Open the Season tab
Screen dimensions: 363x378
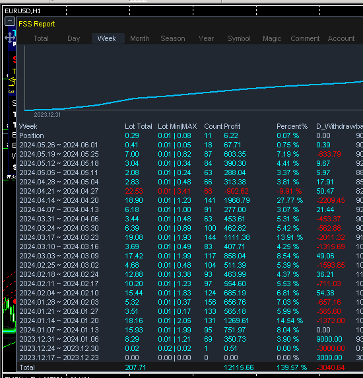point(173,38)
